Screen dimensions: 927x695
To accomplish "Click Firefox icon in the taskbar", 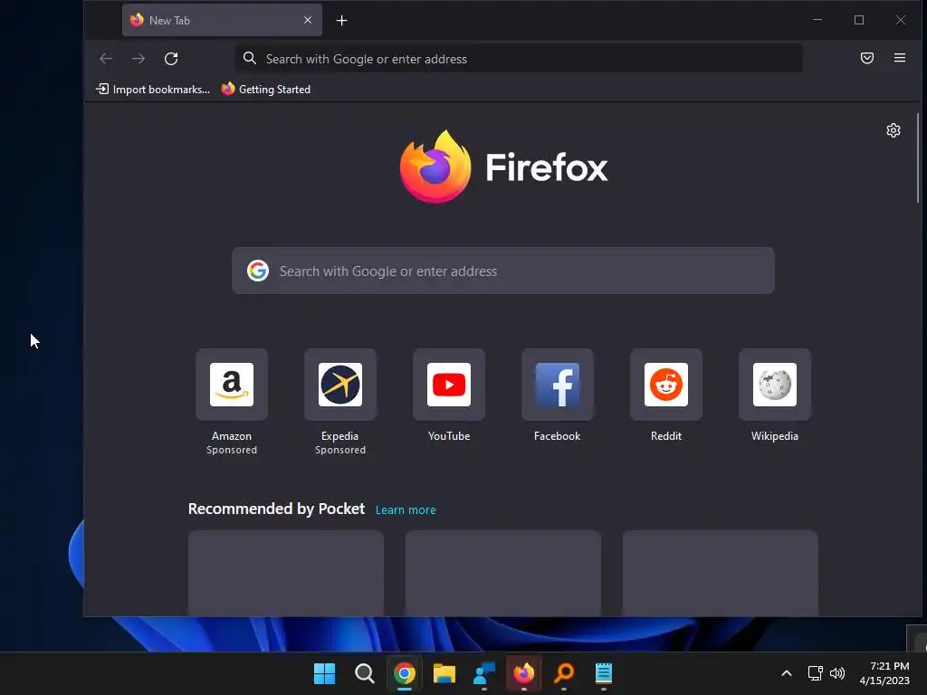I will pos(524,673).
